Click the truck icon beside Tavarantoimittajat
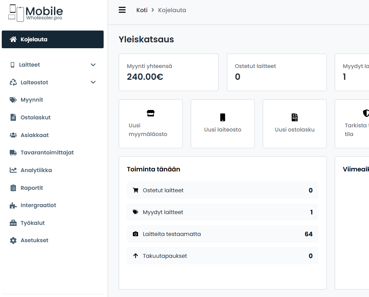369x297 pixels. click(x=13, y=153)
